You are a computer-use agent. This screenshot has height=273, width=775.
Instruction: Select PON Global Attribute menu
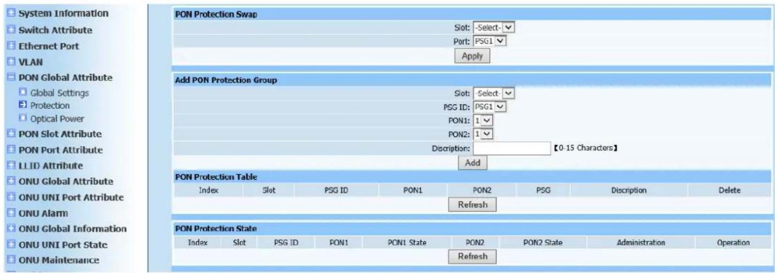tap(66, 77)
